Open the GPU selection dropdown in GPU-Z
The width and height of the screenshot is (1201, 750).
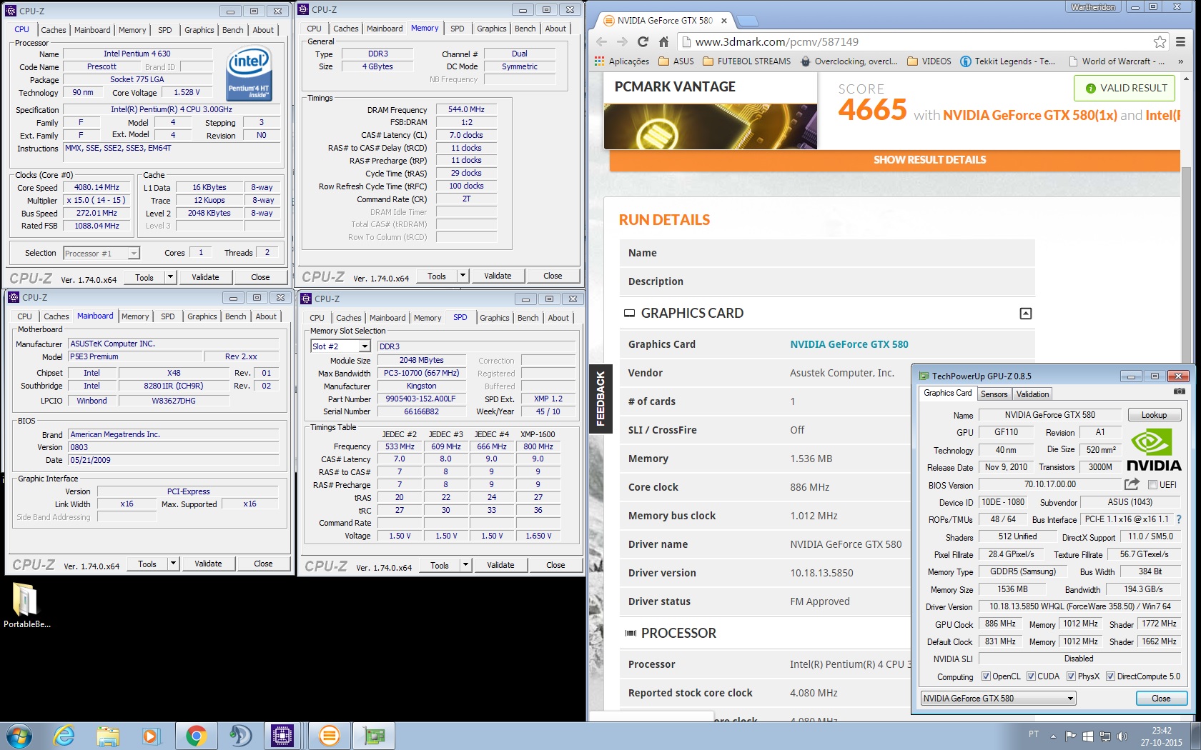pyautogui.click(x=998, y=699)
